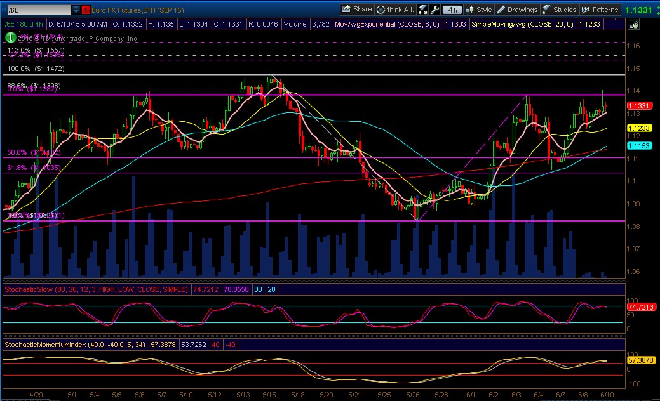Open chart settings wrench icon
The image size is (660, 401).
click(x=434, y=10)
